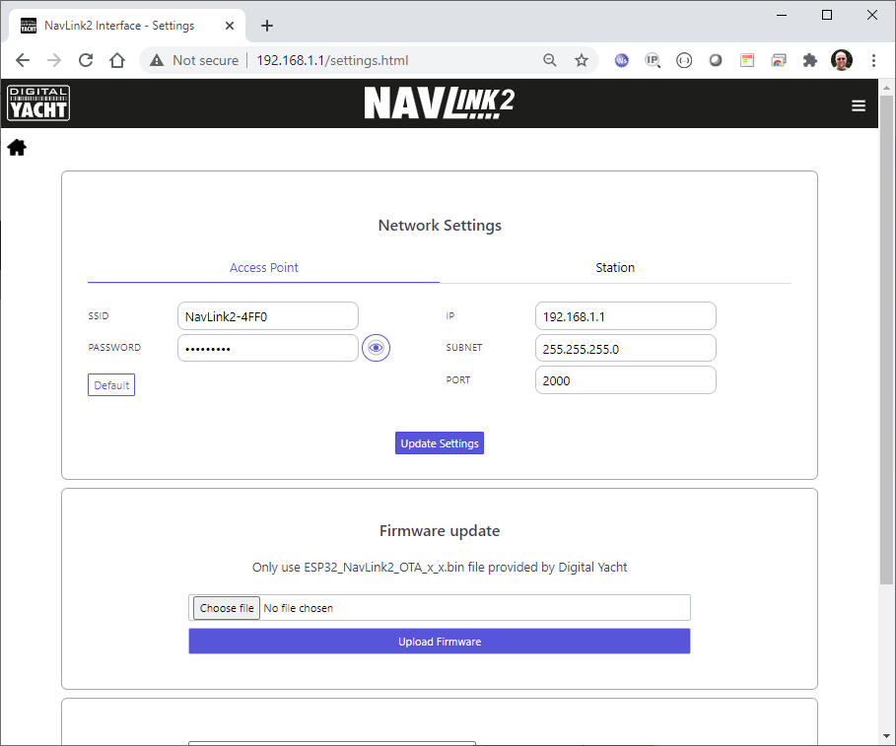Viewport: 896px width, 746px height.
Task: Open the Chrome three-dot menu
Action: click(873, 60)
